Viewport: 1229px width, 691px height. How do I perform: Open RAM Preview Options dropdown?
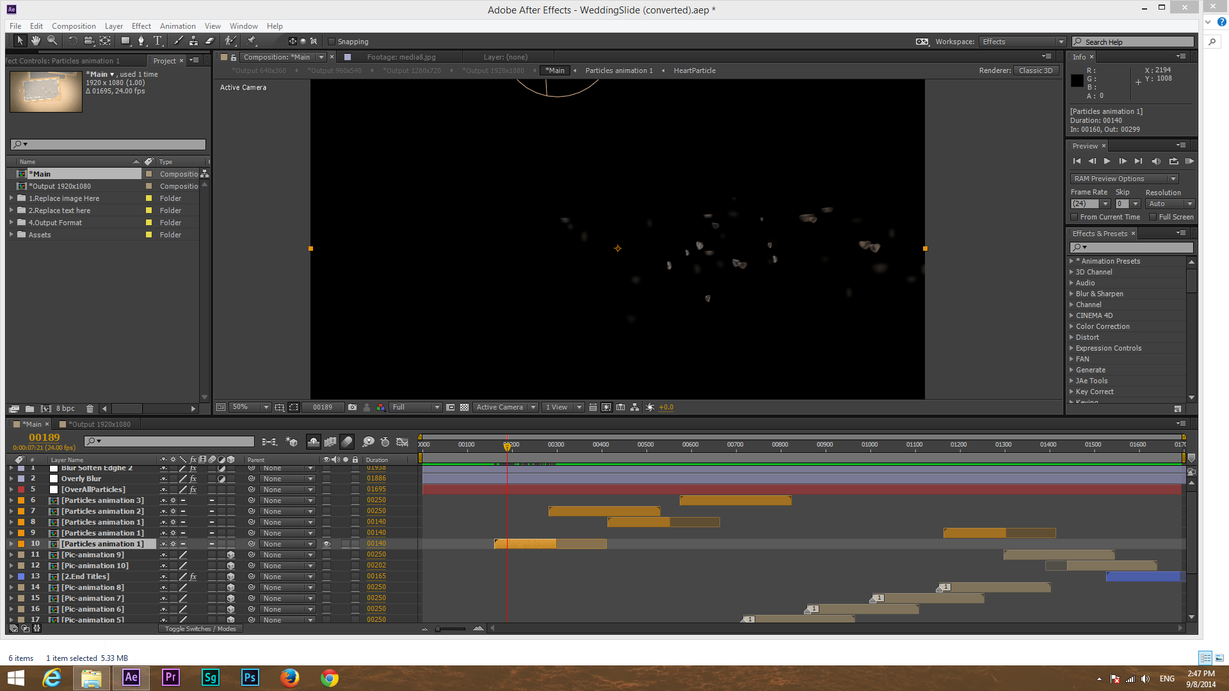pos(1124,179)
